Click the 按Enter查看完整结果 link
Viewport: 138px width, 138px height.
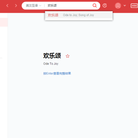(x=57, y=74)
